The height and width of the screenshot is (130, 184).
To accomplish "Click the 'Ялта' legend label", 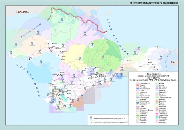I will pyautogui.click(x=141, y=94).
